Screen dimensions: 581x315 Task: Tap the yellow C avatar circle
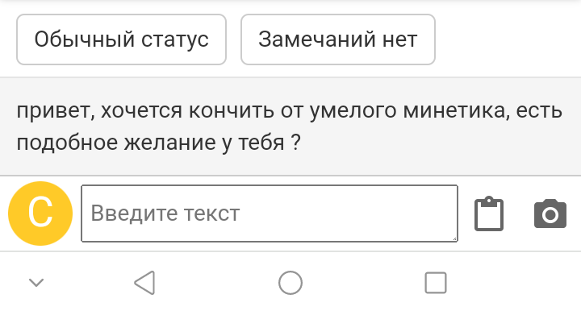point(40,213)
